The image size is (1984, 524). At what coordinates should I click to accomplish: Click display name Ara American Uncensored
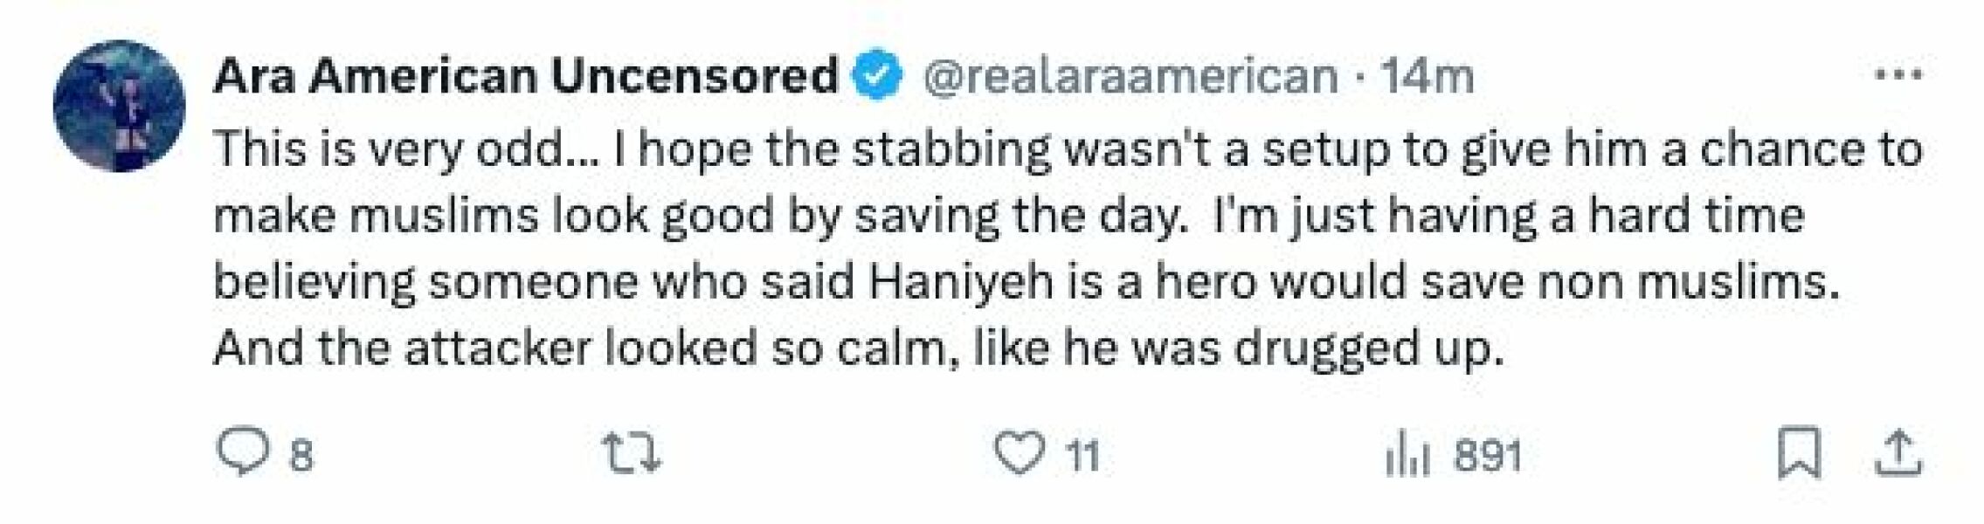coord(525,77)
